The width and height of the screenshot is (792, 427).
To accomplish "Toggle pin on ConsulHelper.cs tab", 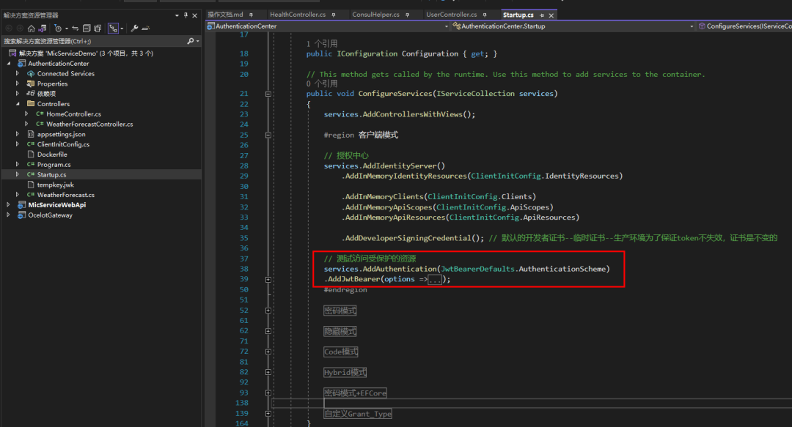I will (x=407, y=15).
